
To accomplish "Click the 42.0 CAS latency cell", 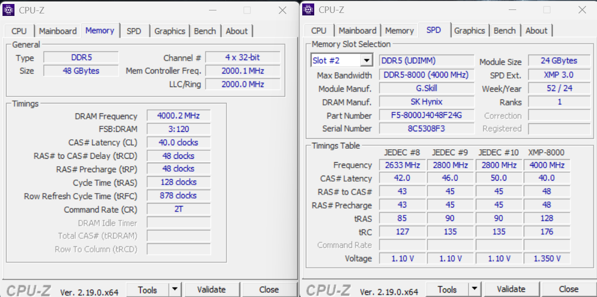I will 402,178.
